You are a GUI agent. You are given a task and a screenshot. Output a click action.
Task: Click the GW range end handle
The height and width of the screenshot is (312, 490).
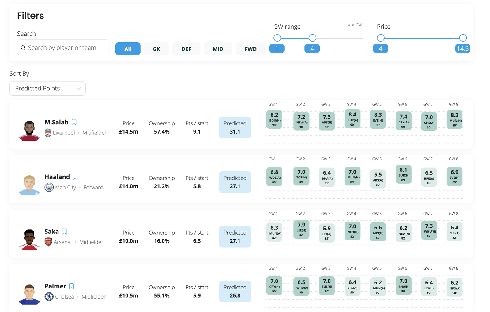312,38
